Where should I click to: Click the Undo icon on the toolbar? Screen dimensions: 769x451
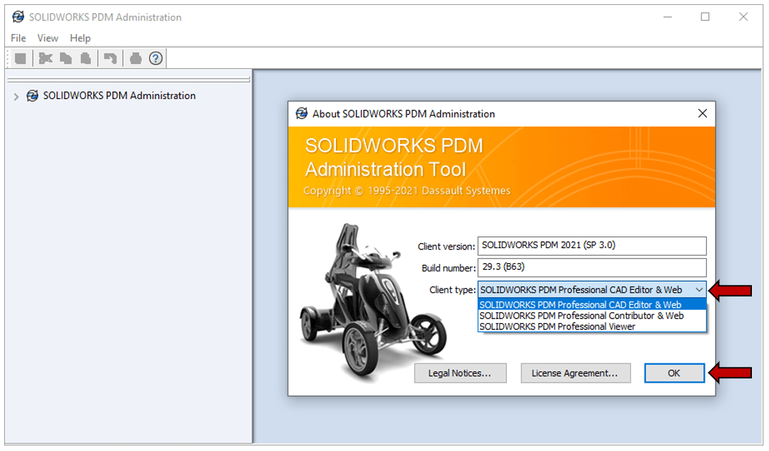(x=109, y=58)
